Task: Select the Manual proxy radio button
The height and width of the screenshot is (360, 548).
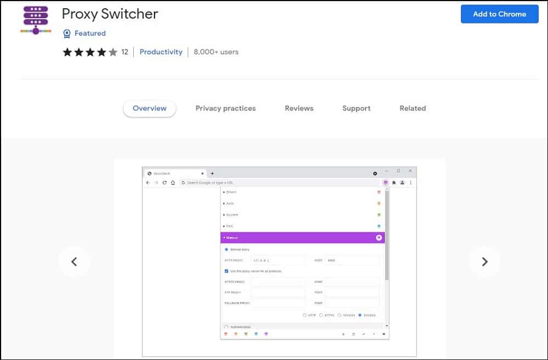Action: tap(226, 249)
